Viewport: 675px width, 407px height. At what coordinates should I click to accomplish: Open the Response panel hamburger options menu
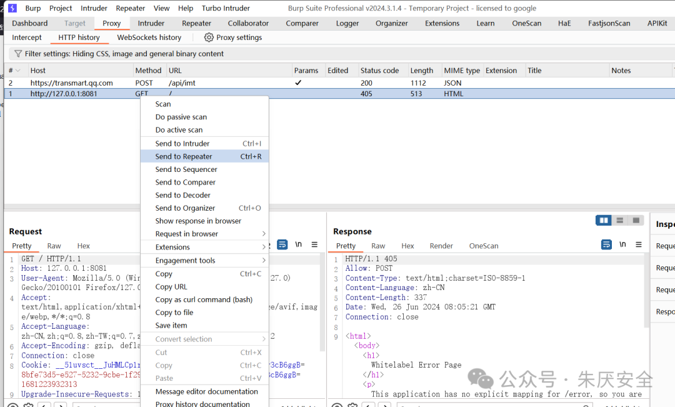click(638, 244)
